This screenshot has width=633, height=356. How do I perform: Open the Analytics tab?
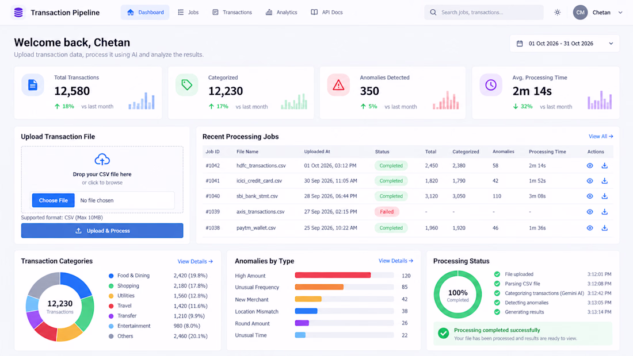pos(281,13)
